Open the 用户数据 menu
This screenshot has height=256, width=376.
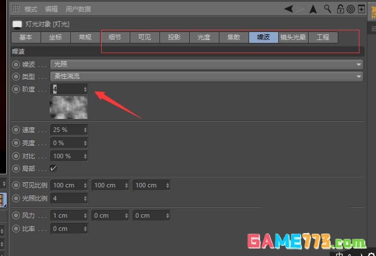coord(78,9)
